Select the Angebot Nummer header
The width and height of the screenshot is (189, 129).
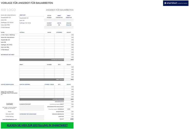click(x=49, y=24)
